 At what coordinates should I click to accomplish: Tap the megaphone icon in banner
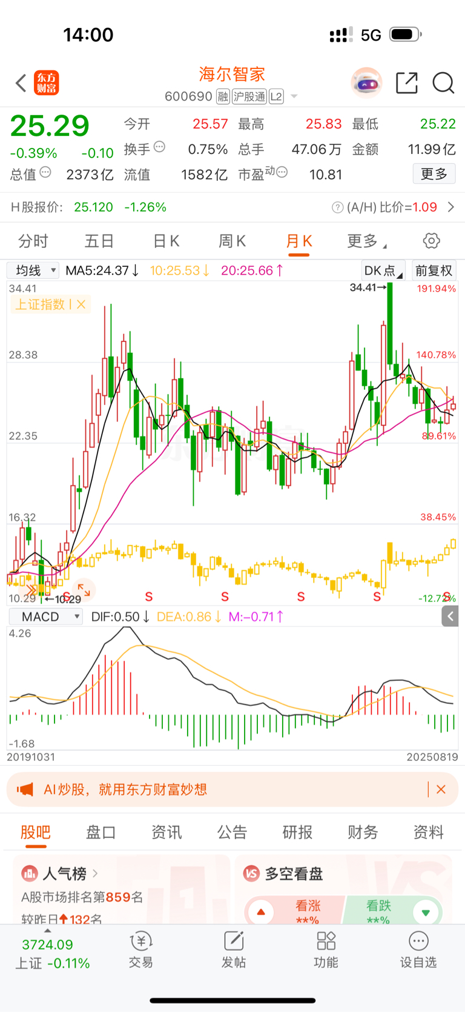click(x=25, y=789)
